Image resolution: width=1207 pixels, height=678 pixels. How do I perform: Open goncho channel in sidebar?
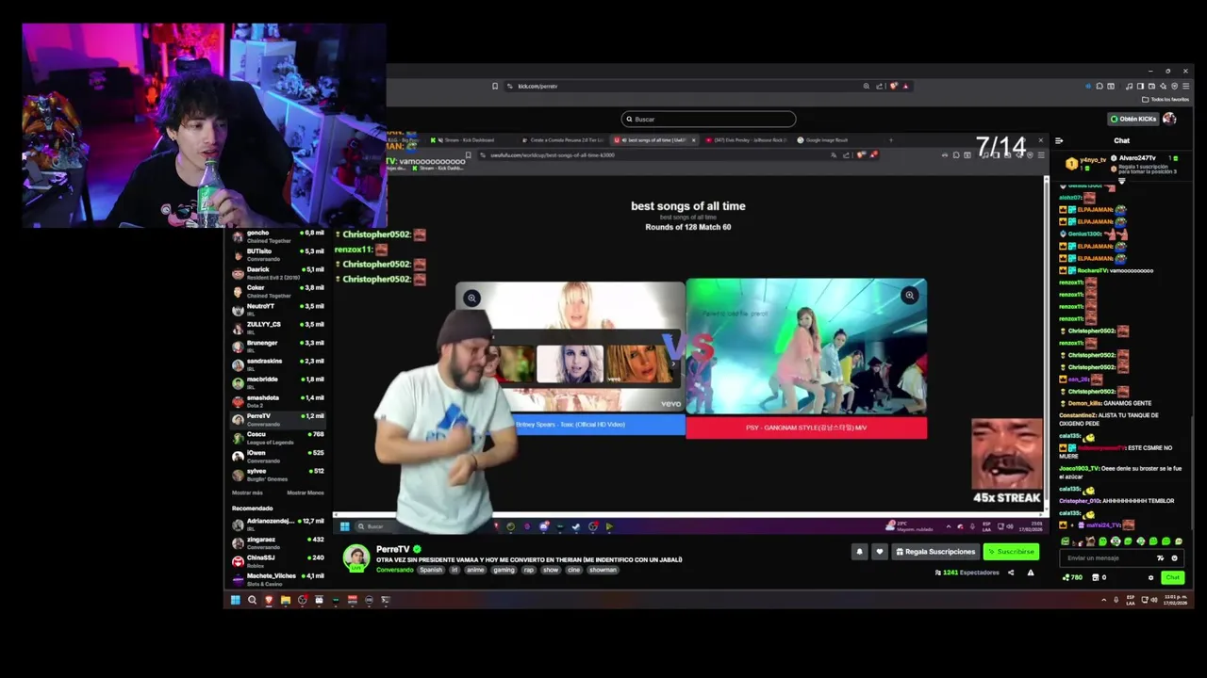[278, 236]
